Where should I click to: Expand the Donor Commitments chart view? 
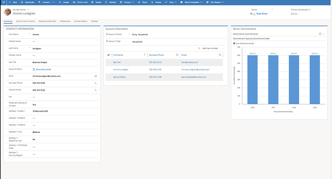pos(320,34)
